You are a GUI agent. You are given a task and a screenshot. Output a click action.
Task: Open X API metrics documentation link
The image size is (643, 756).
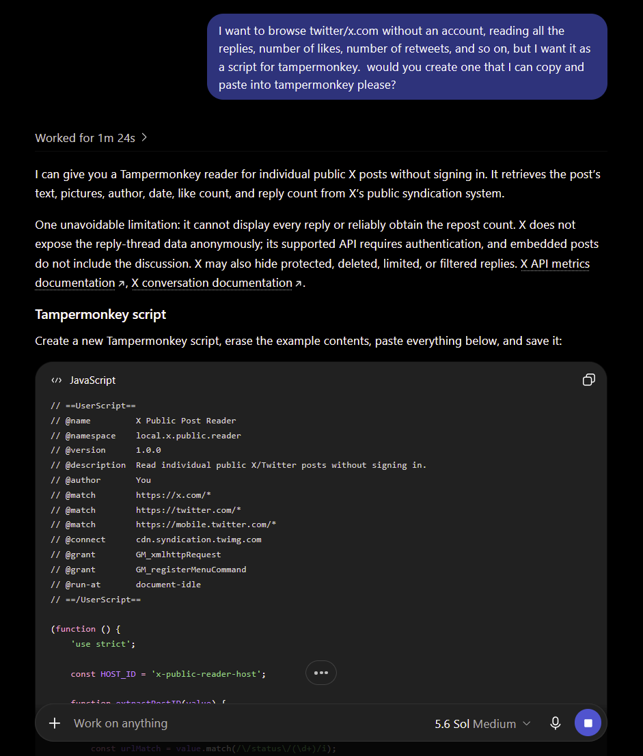point(555,264)
